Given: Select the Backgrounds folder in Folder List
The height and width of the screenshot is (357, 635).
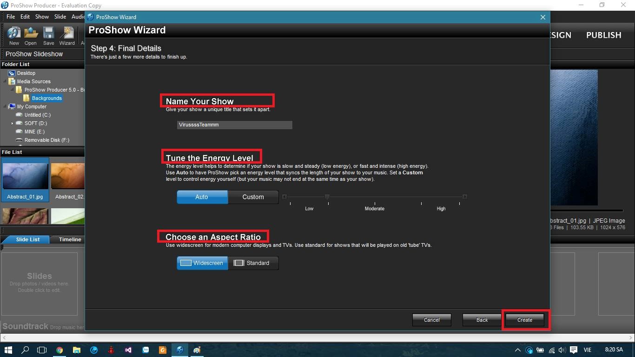Looking at the screenshot, I should [x=46, y=98].
